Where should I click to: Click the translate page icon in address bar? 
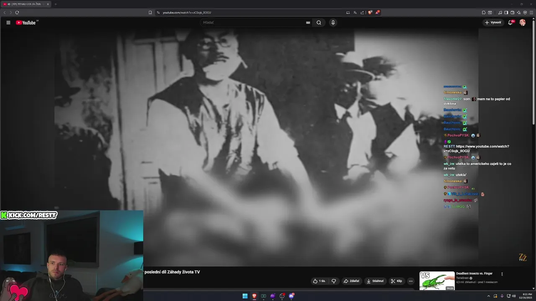355,13
